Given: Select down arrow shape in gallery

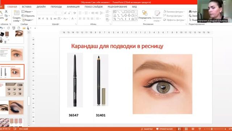Looking at the screenshot, I should click(x=129, y=16).
